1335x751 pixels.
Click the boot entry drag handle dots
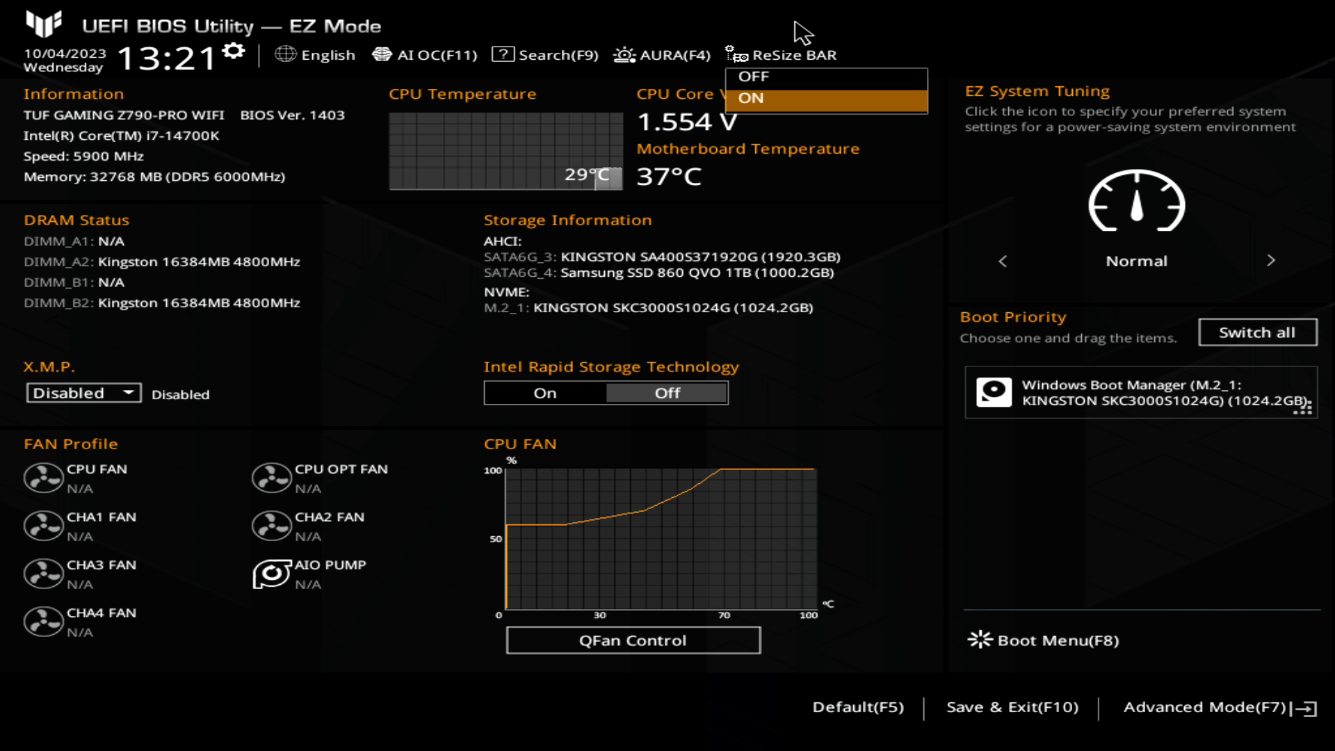pos(1302,407)
